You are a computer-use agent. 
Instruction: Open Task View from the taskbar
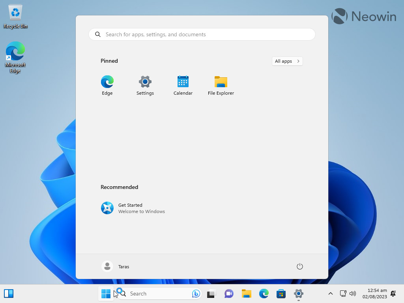tap(211, 294)
